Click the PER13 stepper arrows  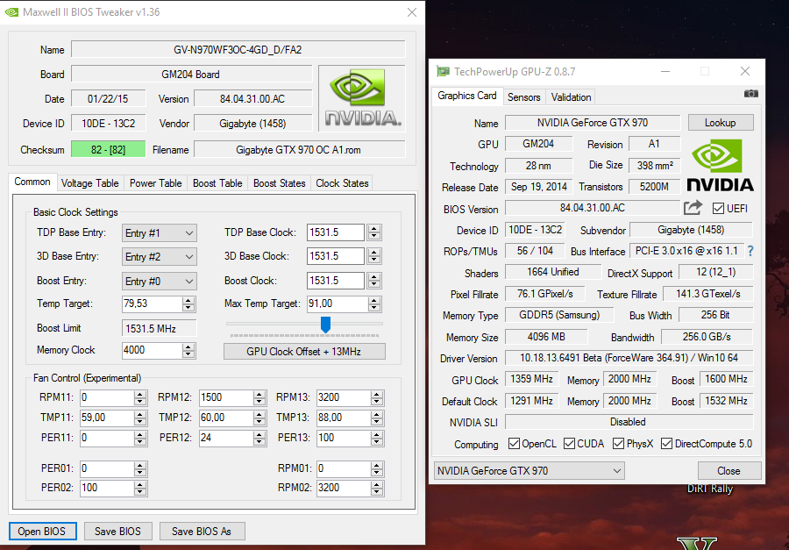click(377, 439)
